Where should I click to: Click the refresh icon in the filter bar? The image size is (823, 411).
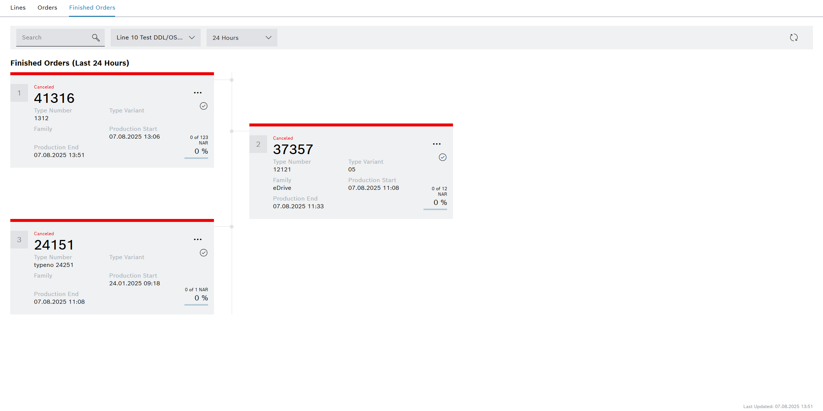coord(793,38)
